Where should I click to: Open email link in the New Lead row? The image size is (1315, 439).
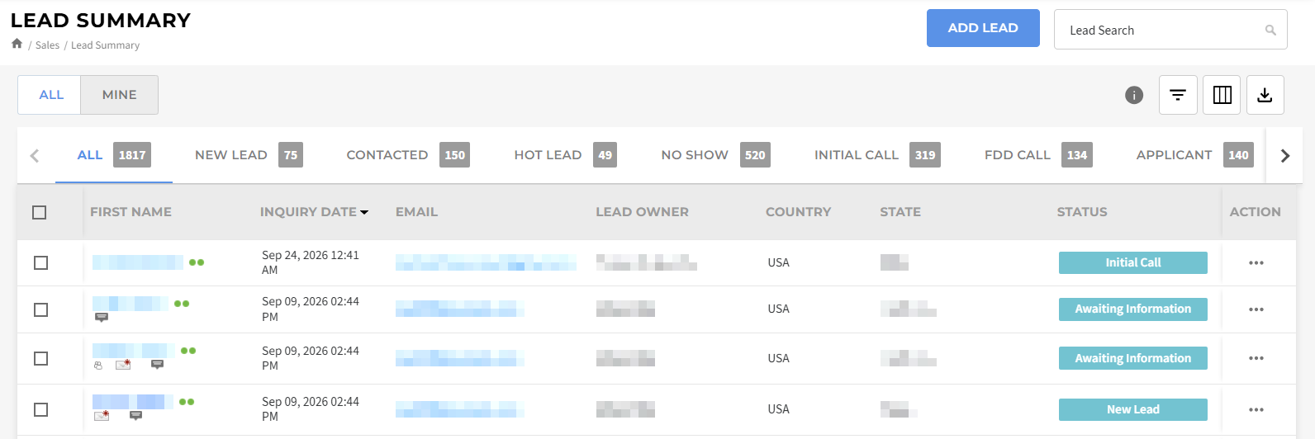(460, 409)
